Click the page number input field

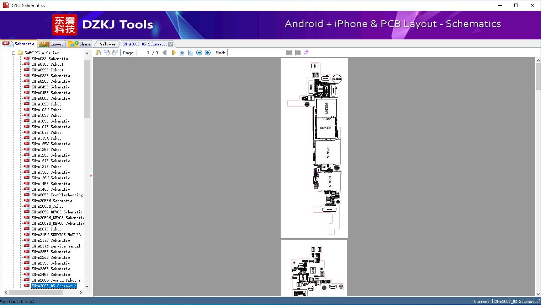pos(144,53)
